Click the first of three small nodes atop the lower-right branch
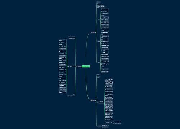The image size is (180, 129). [98, 75]
